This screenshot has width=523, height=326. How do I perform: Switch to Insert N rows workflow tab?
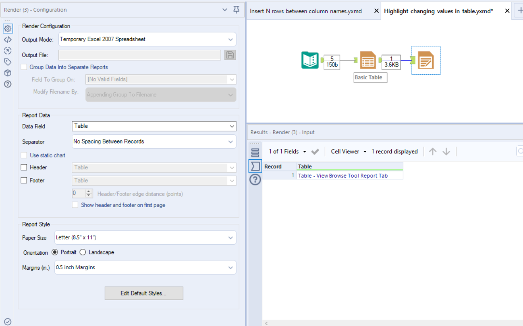click(x=306, y=11)
